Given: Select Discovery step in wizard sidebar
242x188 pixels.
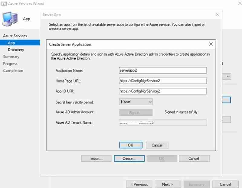Looking at the screenshot, I should 16,50.
